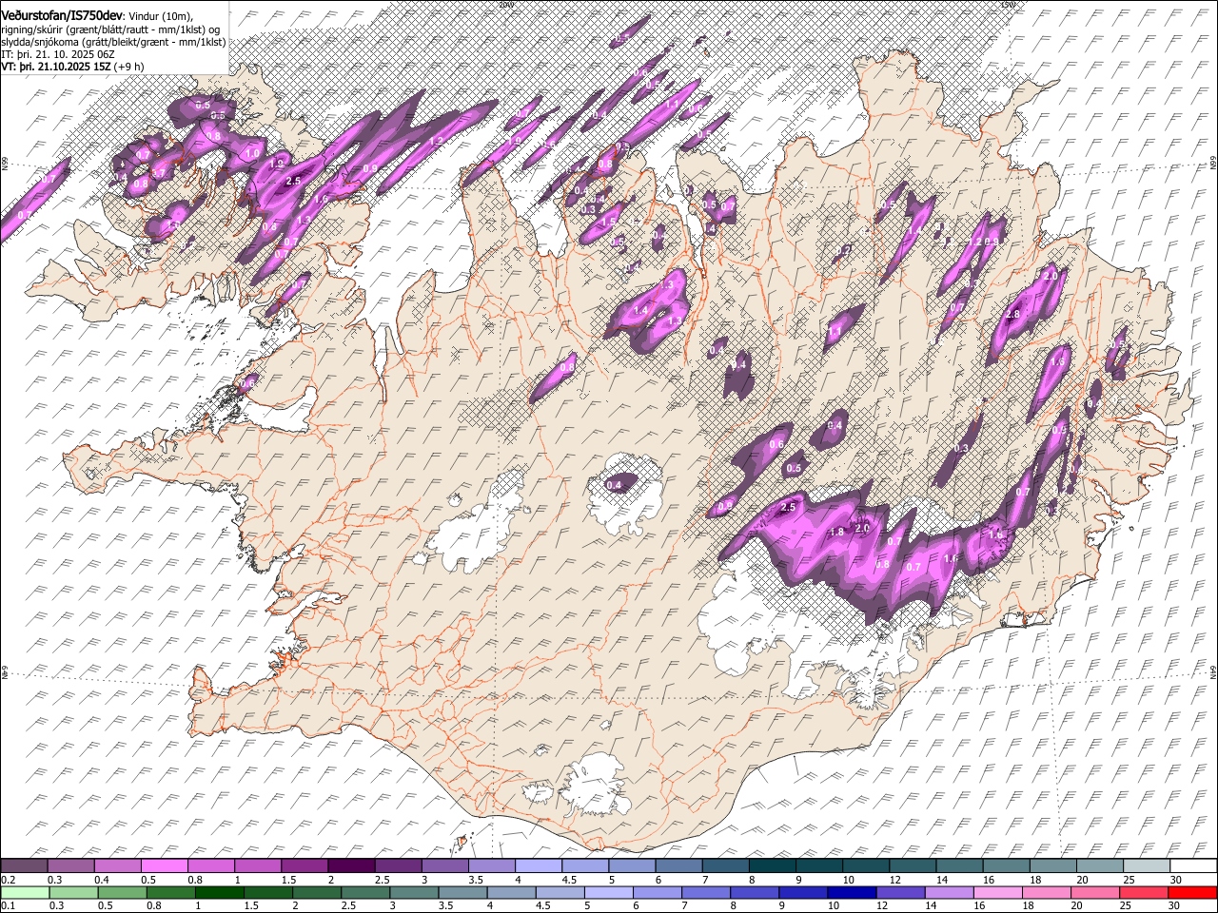Select top-row legend swatch between 0.2 and 0.3
The image size is (1218, 913).
[24, 866]
